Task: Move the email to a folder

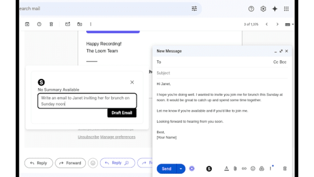Action: (x=80, y=24)
